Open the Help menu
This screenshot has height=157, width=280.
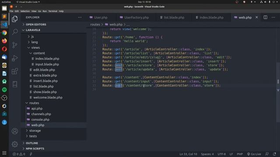point(61,11)
